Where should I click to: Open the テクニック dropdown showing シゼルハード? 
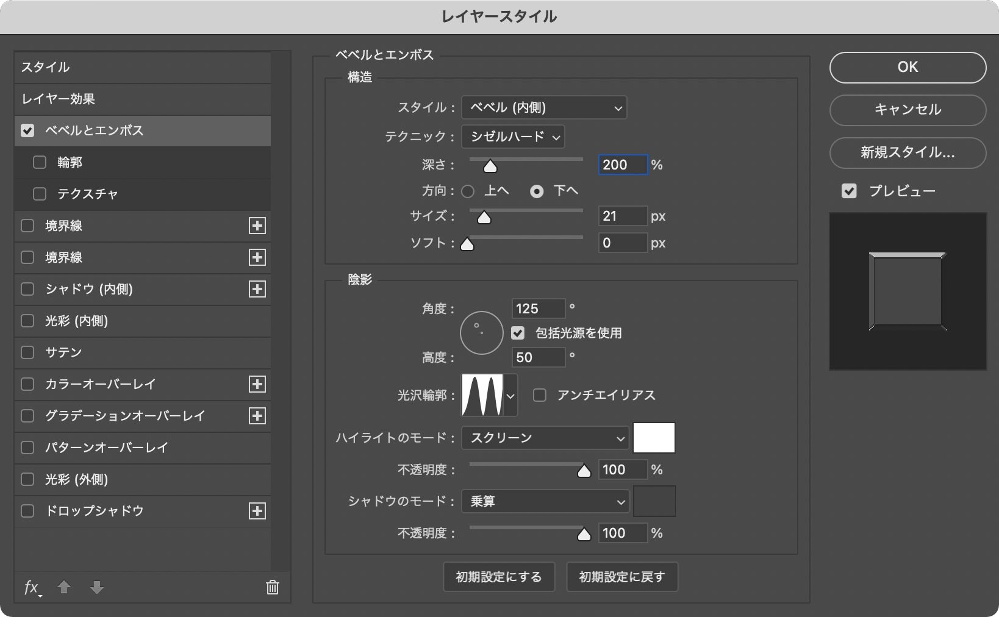coord(513,137)
